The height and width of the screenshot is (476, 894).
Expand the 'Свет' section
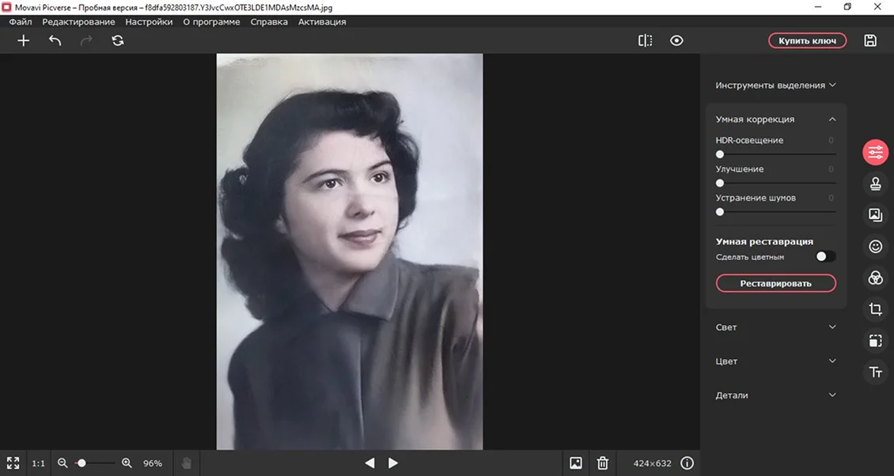pos(775,327)
